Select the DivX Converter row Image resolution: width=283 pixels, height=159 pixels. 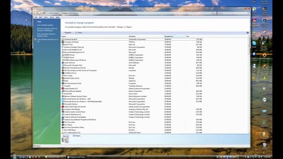[132, 122]
